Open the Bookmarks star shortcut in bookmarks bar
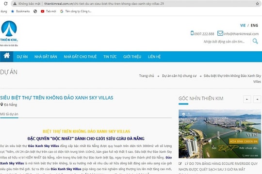Viewport: 262px width, 174px height. click(20, 11)
